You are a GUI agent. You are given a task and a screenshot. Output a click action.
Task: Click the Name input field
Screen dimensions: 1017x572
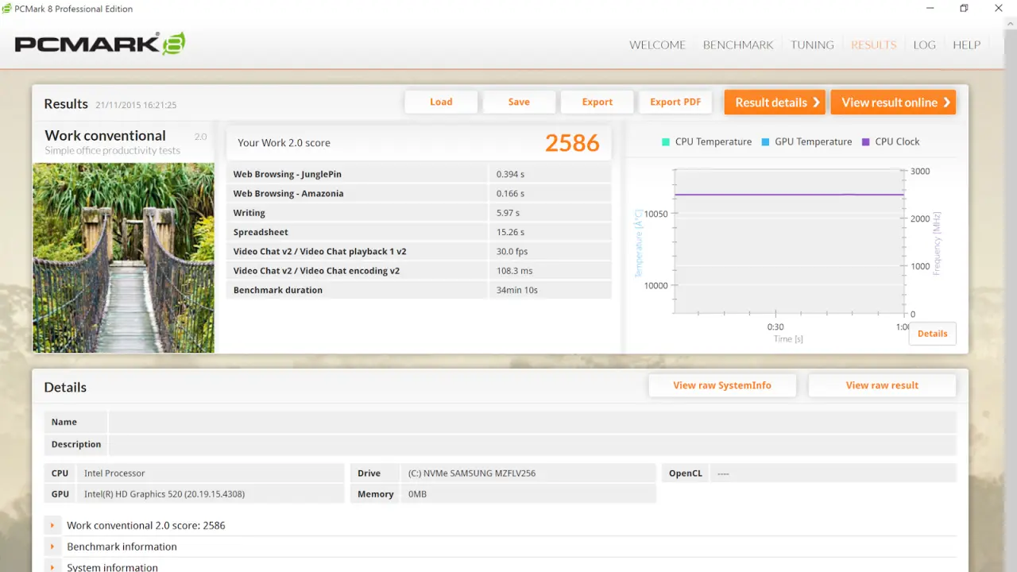(532, 422)
